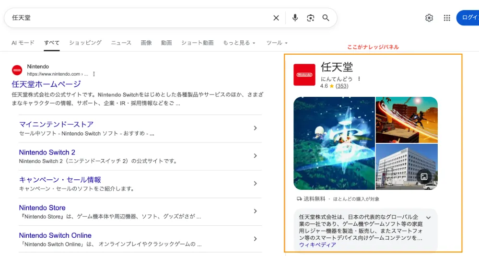This screenshot has height=256, width=479.
Task: Open the ツール dropdown
Action: pyautogui.click(x=277, y=43)
